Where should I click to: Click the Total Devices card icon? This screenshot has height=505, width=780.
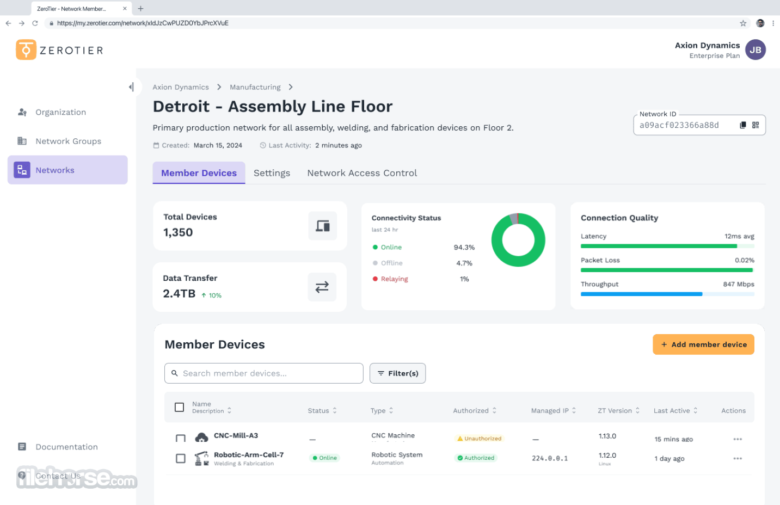pyautogui.click(x=323, y=226)
